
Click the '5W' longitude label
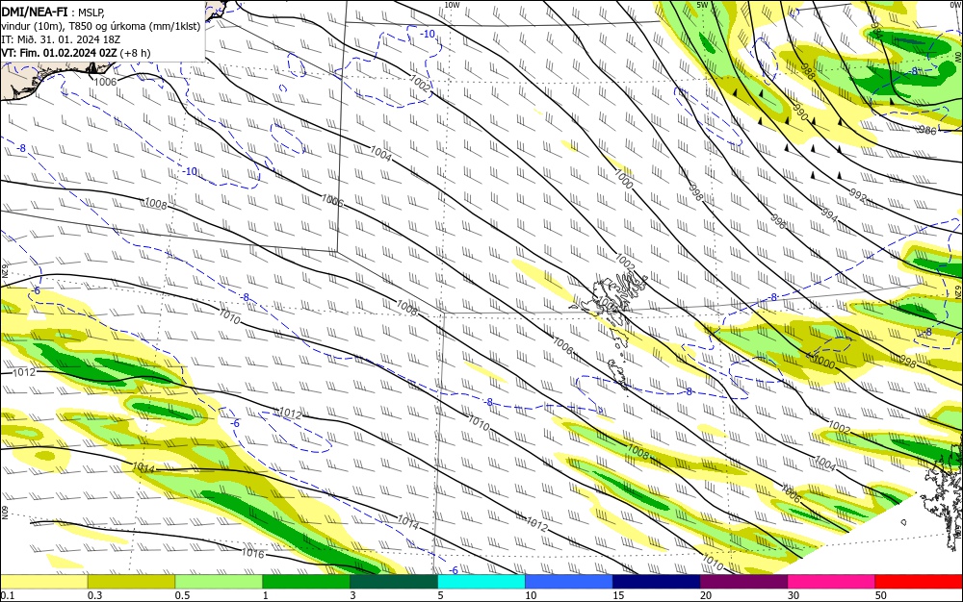[x=702, y=5]
